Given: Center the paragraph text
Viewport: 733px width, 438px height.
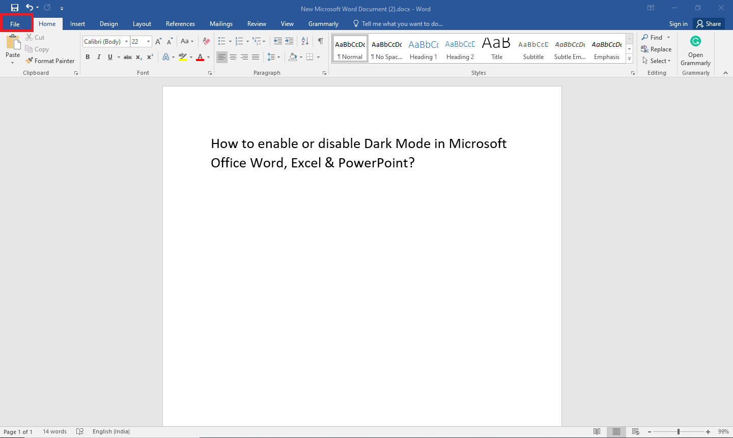Looking at the screenshot, I should click(233, 57).
